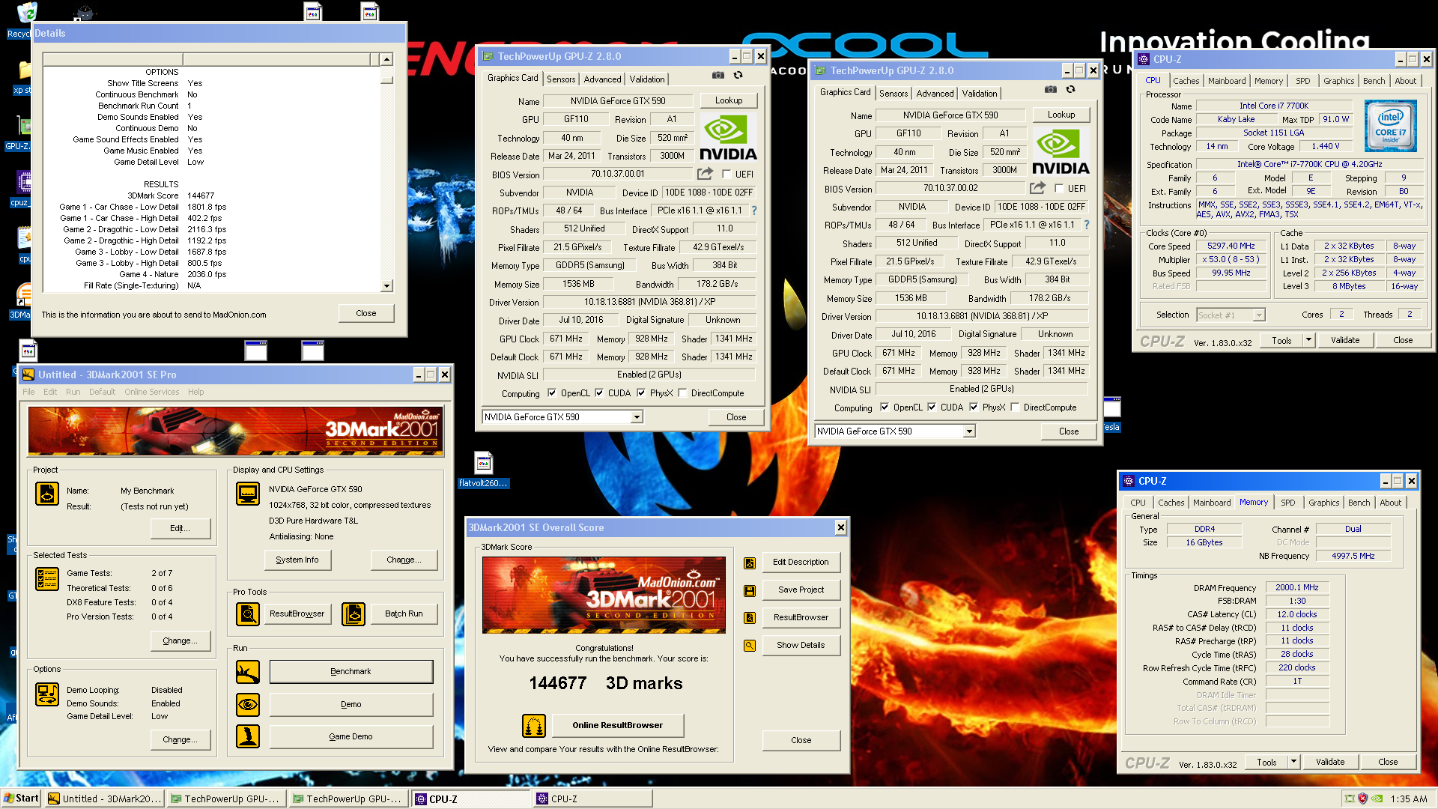Screen dimensions: 1438x809
Task: Click the Options icon in 3DMark2001
Action: click(47, 694)
